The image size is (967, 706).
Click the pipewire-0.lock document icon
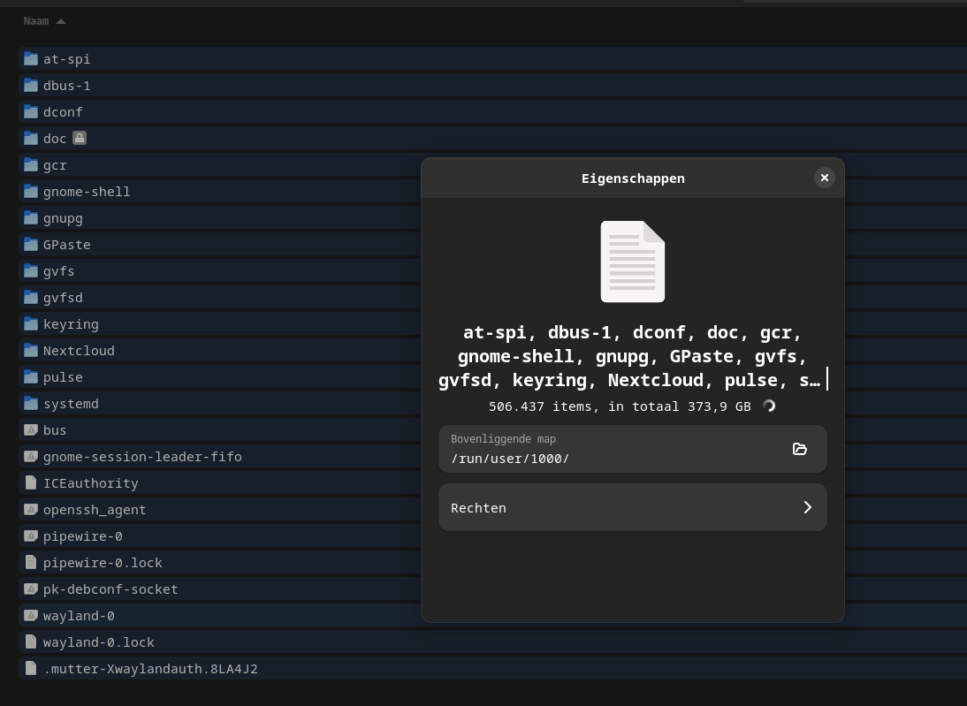[x=31, y=562]
